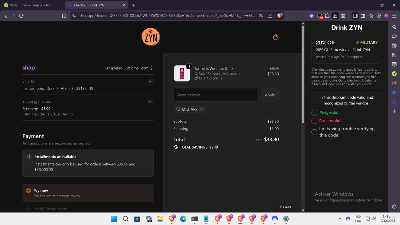Click the share page icon
This screenshot has height=225, width=400.
click(x=270, y=16)
